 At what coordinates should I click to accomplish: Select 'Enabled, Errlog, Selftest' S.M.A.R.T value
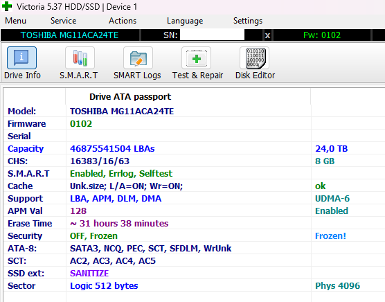click(121, 174)
